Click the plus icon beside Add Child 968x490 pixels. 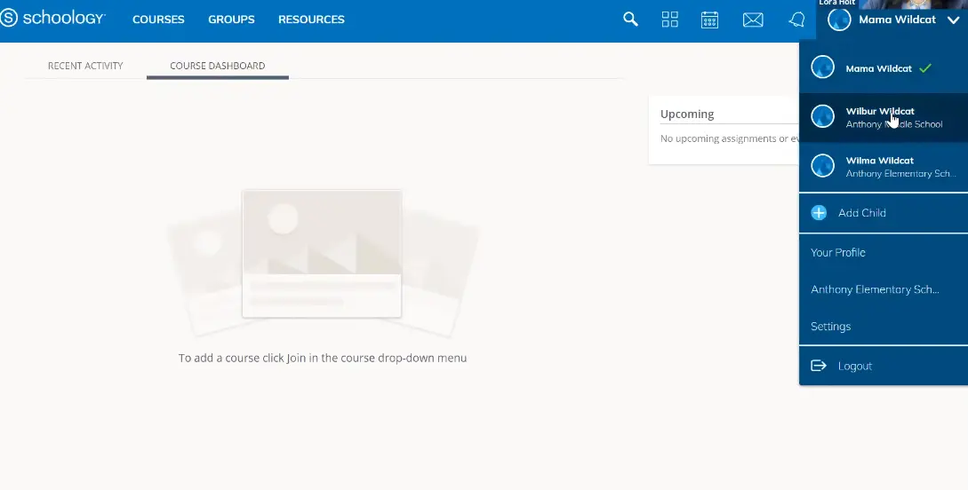(x=819, y=213)
